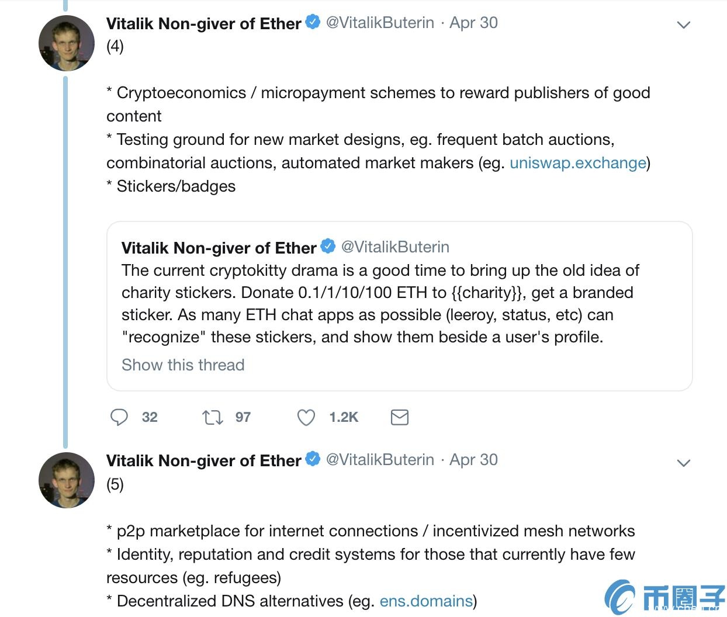Open Vitalik's avatar on tweet (5)
This screenshot has height=617, width=727.
pyautogui.click(x=67, y=480)
